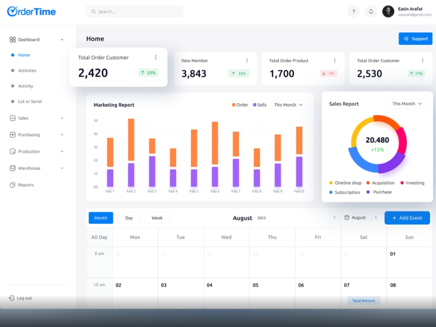The width and height of the screenshot is (436, 327).
Task: Open the notifications bell icon
Action: click(371, 11)
